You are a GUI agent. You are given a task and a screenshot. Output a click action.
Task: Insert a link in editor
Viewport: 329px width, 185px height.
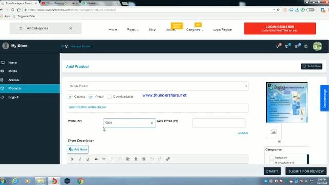tap(168, 159)
